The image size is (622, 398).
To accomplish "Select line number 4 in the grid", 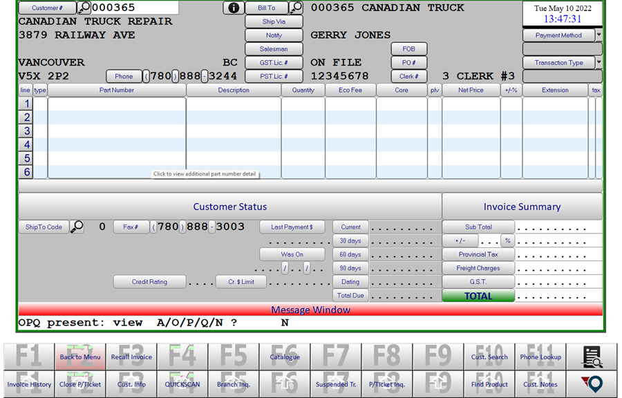I will click(x=26, y=144).
